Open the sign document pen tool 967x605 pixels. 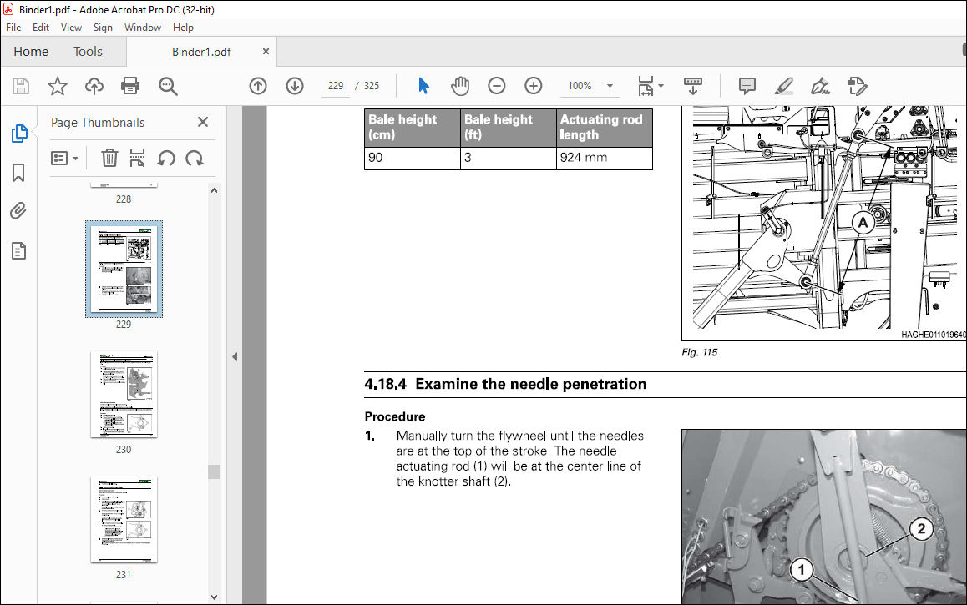(820, 86)
